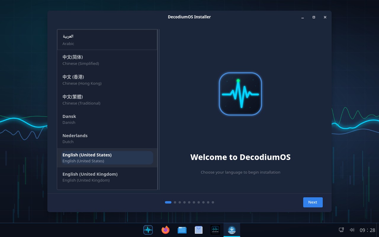Screen dimensions: 379x237
Task: Minimize the installer window
Action: click(303, 17)
